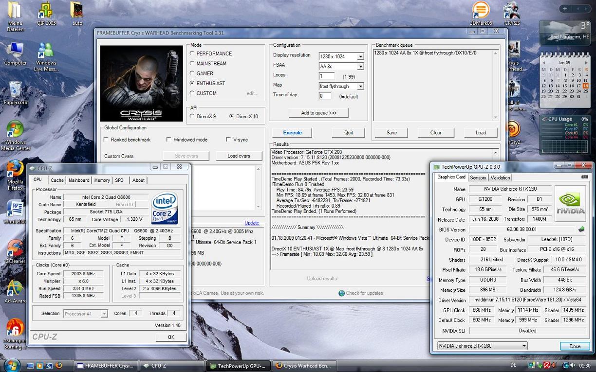Open the 'auto' desktop folder icon

pyautogui.click(x=77, y=14)
